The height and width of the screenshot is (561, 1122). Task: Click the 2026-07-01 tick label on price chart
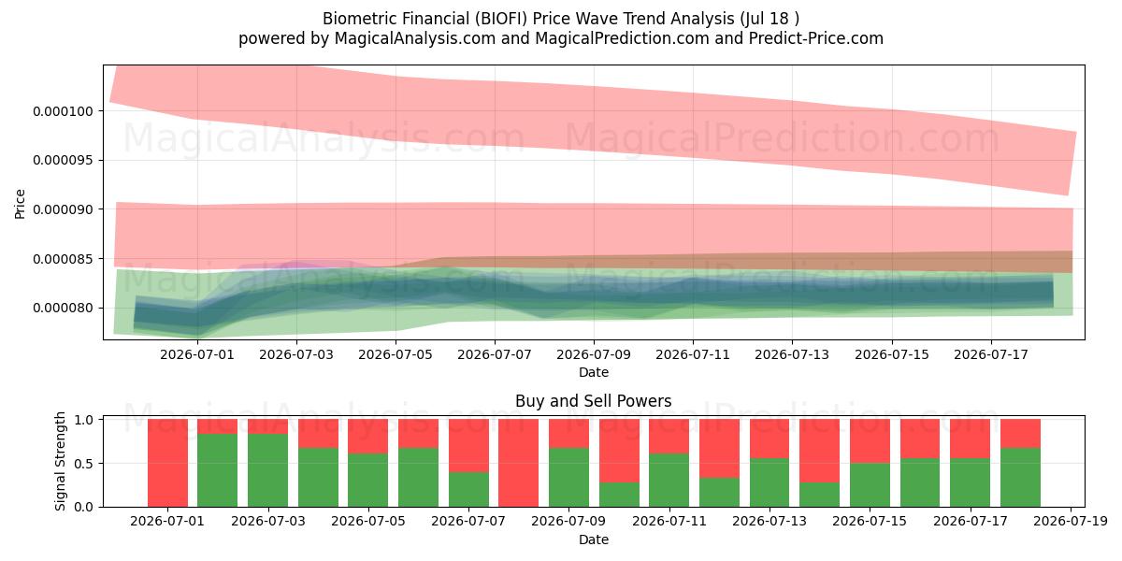click(197, 355)
